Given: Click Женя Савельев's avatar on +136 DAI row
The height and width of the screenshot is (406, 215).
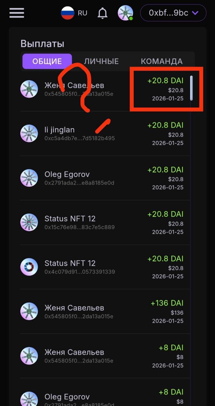Looking at the screenshot, I should (x=29, y=311).
